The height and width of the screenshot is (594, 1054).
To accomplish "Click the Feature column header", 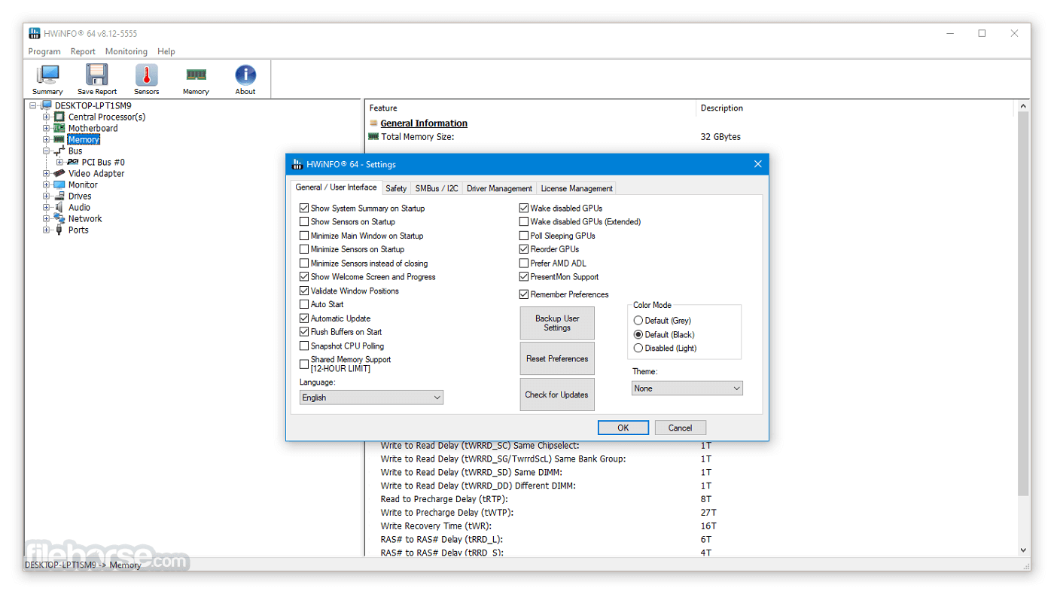I will coord(530,108).
